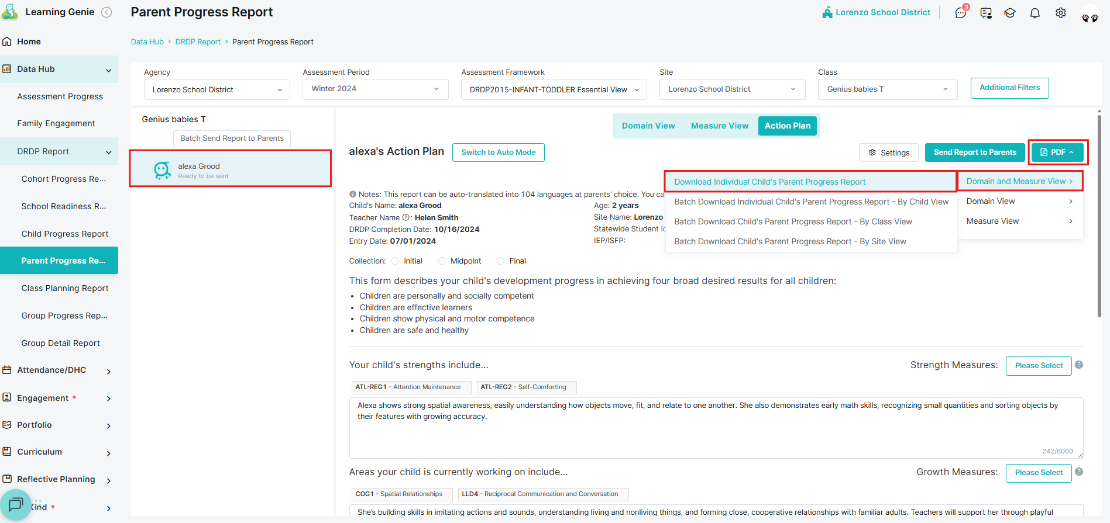
Task: Open Assessment Progress in sidebar
Action: coord(60,96)
